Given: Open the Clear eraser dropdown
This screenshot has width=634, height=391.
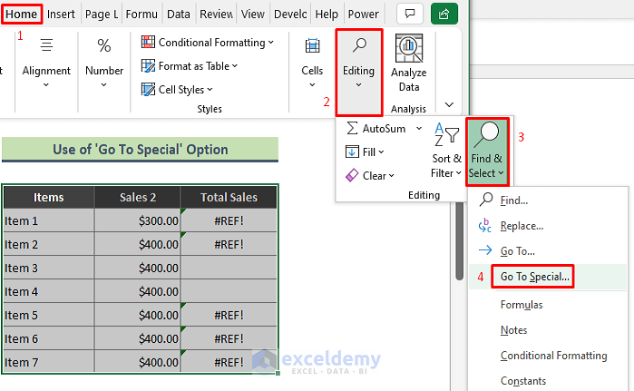Looking at the screenshot, I should coord(369,175).
